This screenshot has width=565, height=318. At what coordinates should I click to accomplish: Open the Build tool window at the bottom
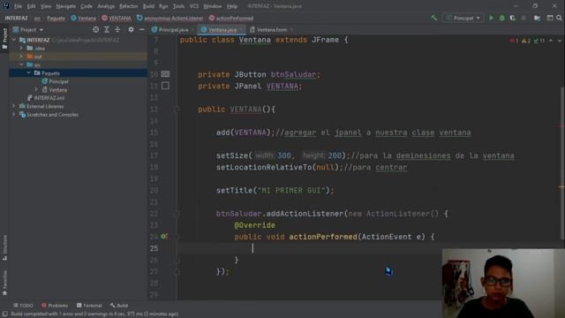tap(119, 306)
